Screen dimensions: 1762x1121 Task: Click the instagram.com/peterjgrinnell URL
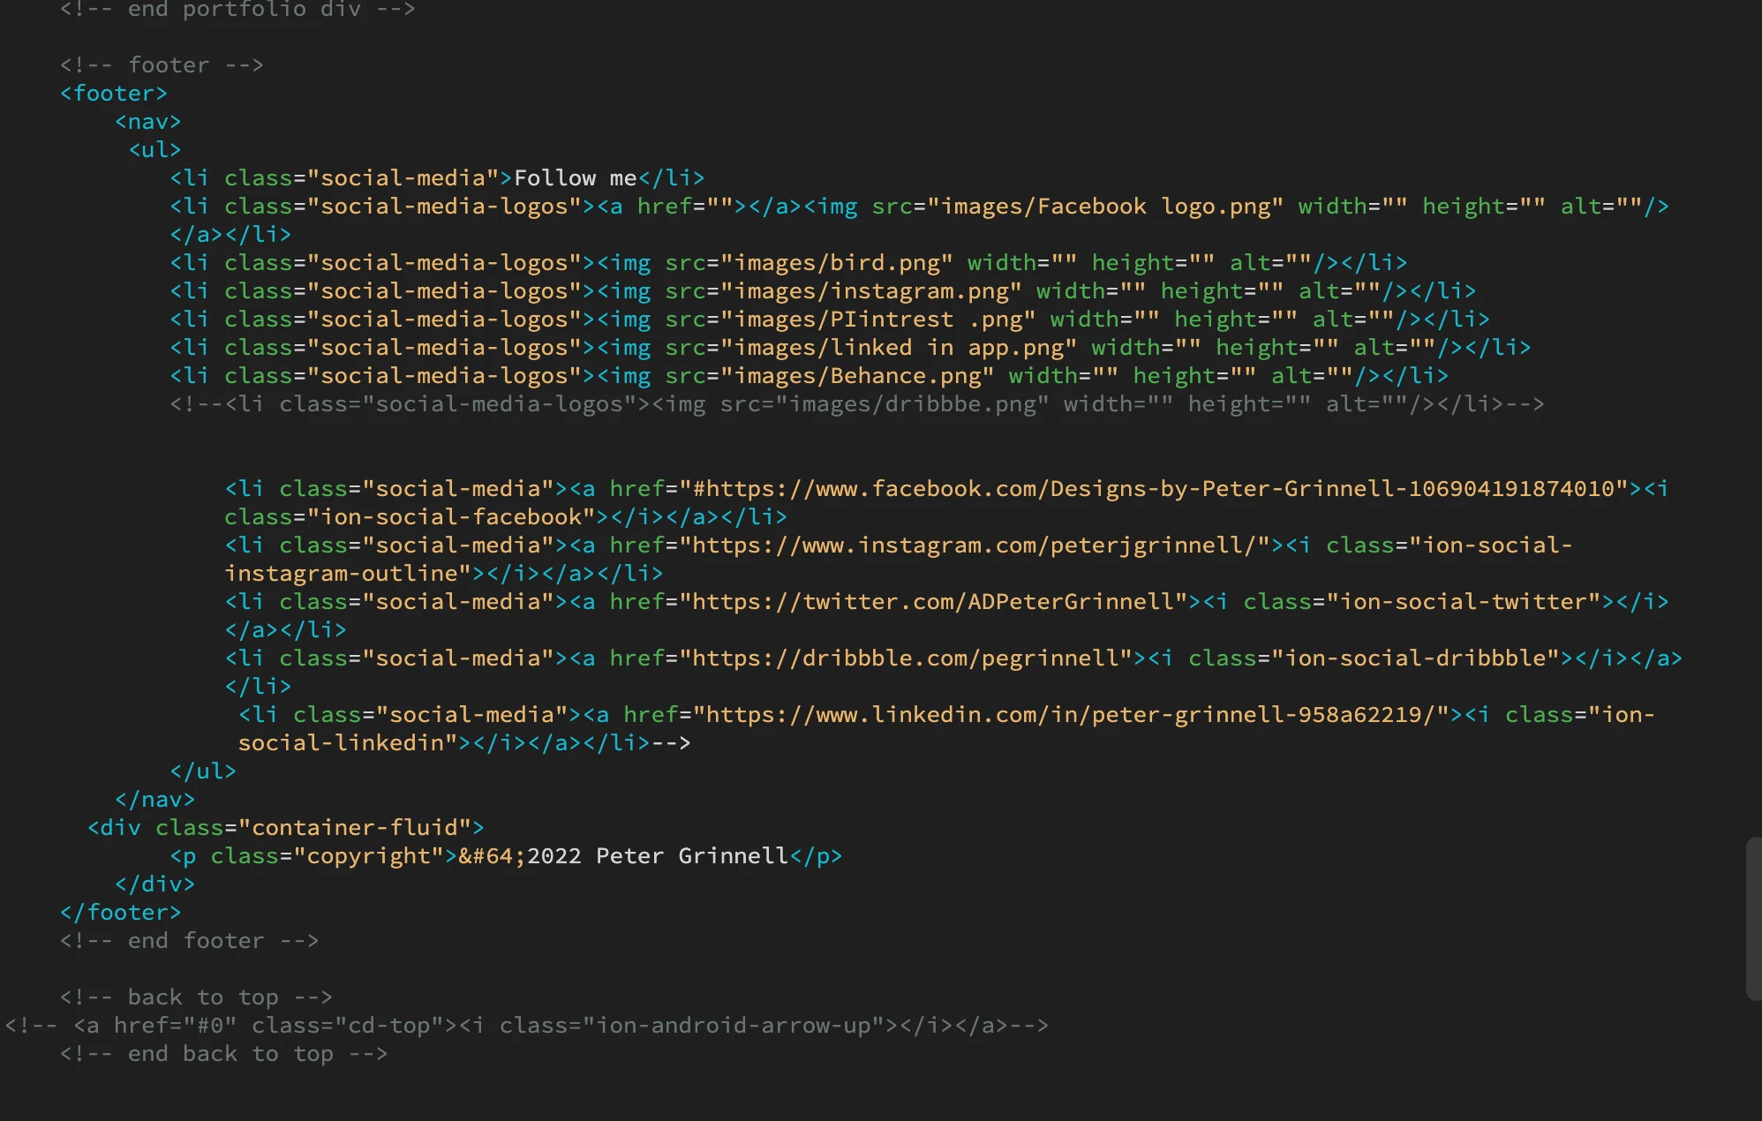[x=975, y=545]
